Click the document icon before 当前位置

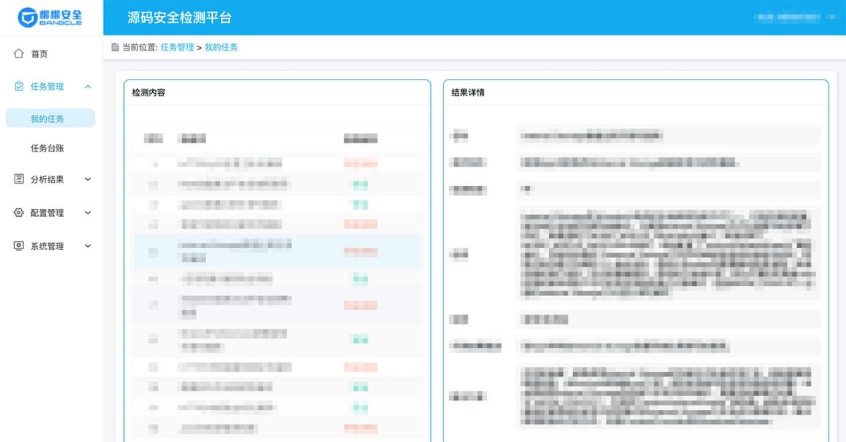pos(115,47)
